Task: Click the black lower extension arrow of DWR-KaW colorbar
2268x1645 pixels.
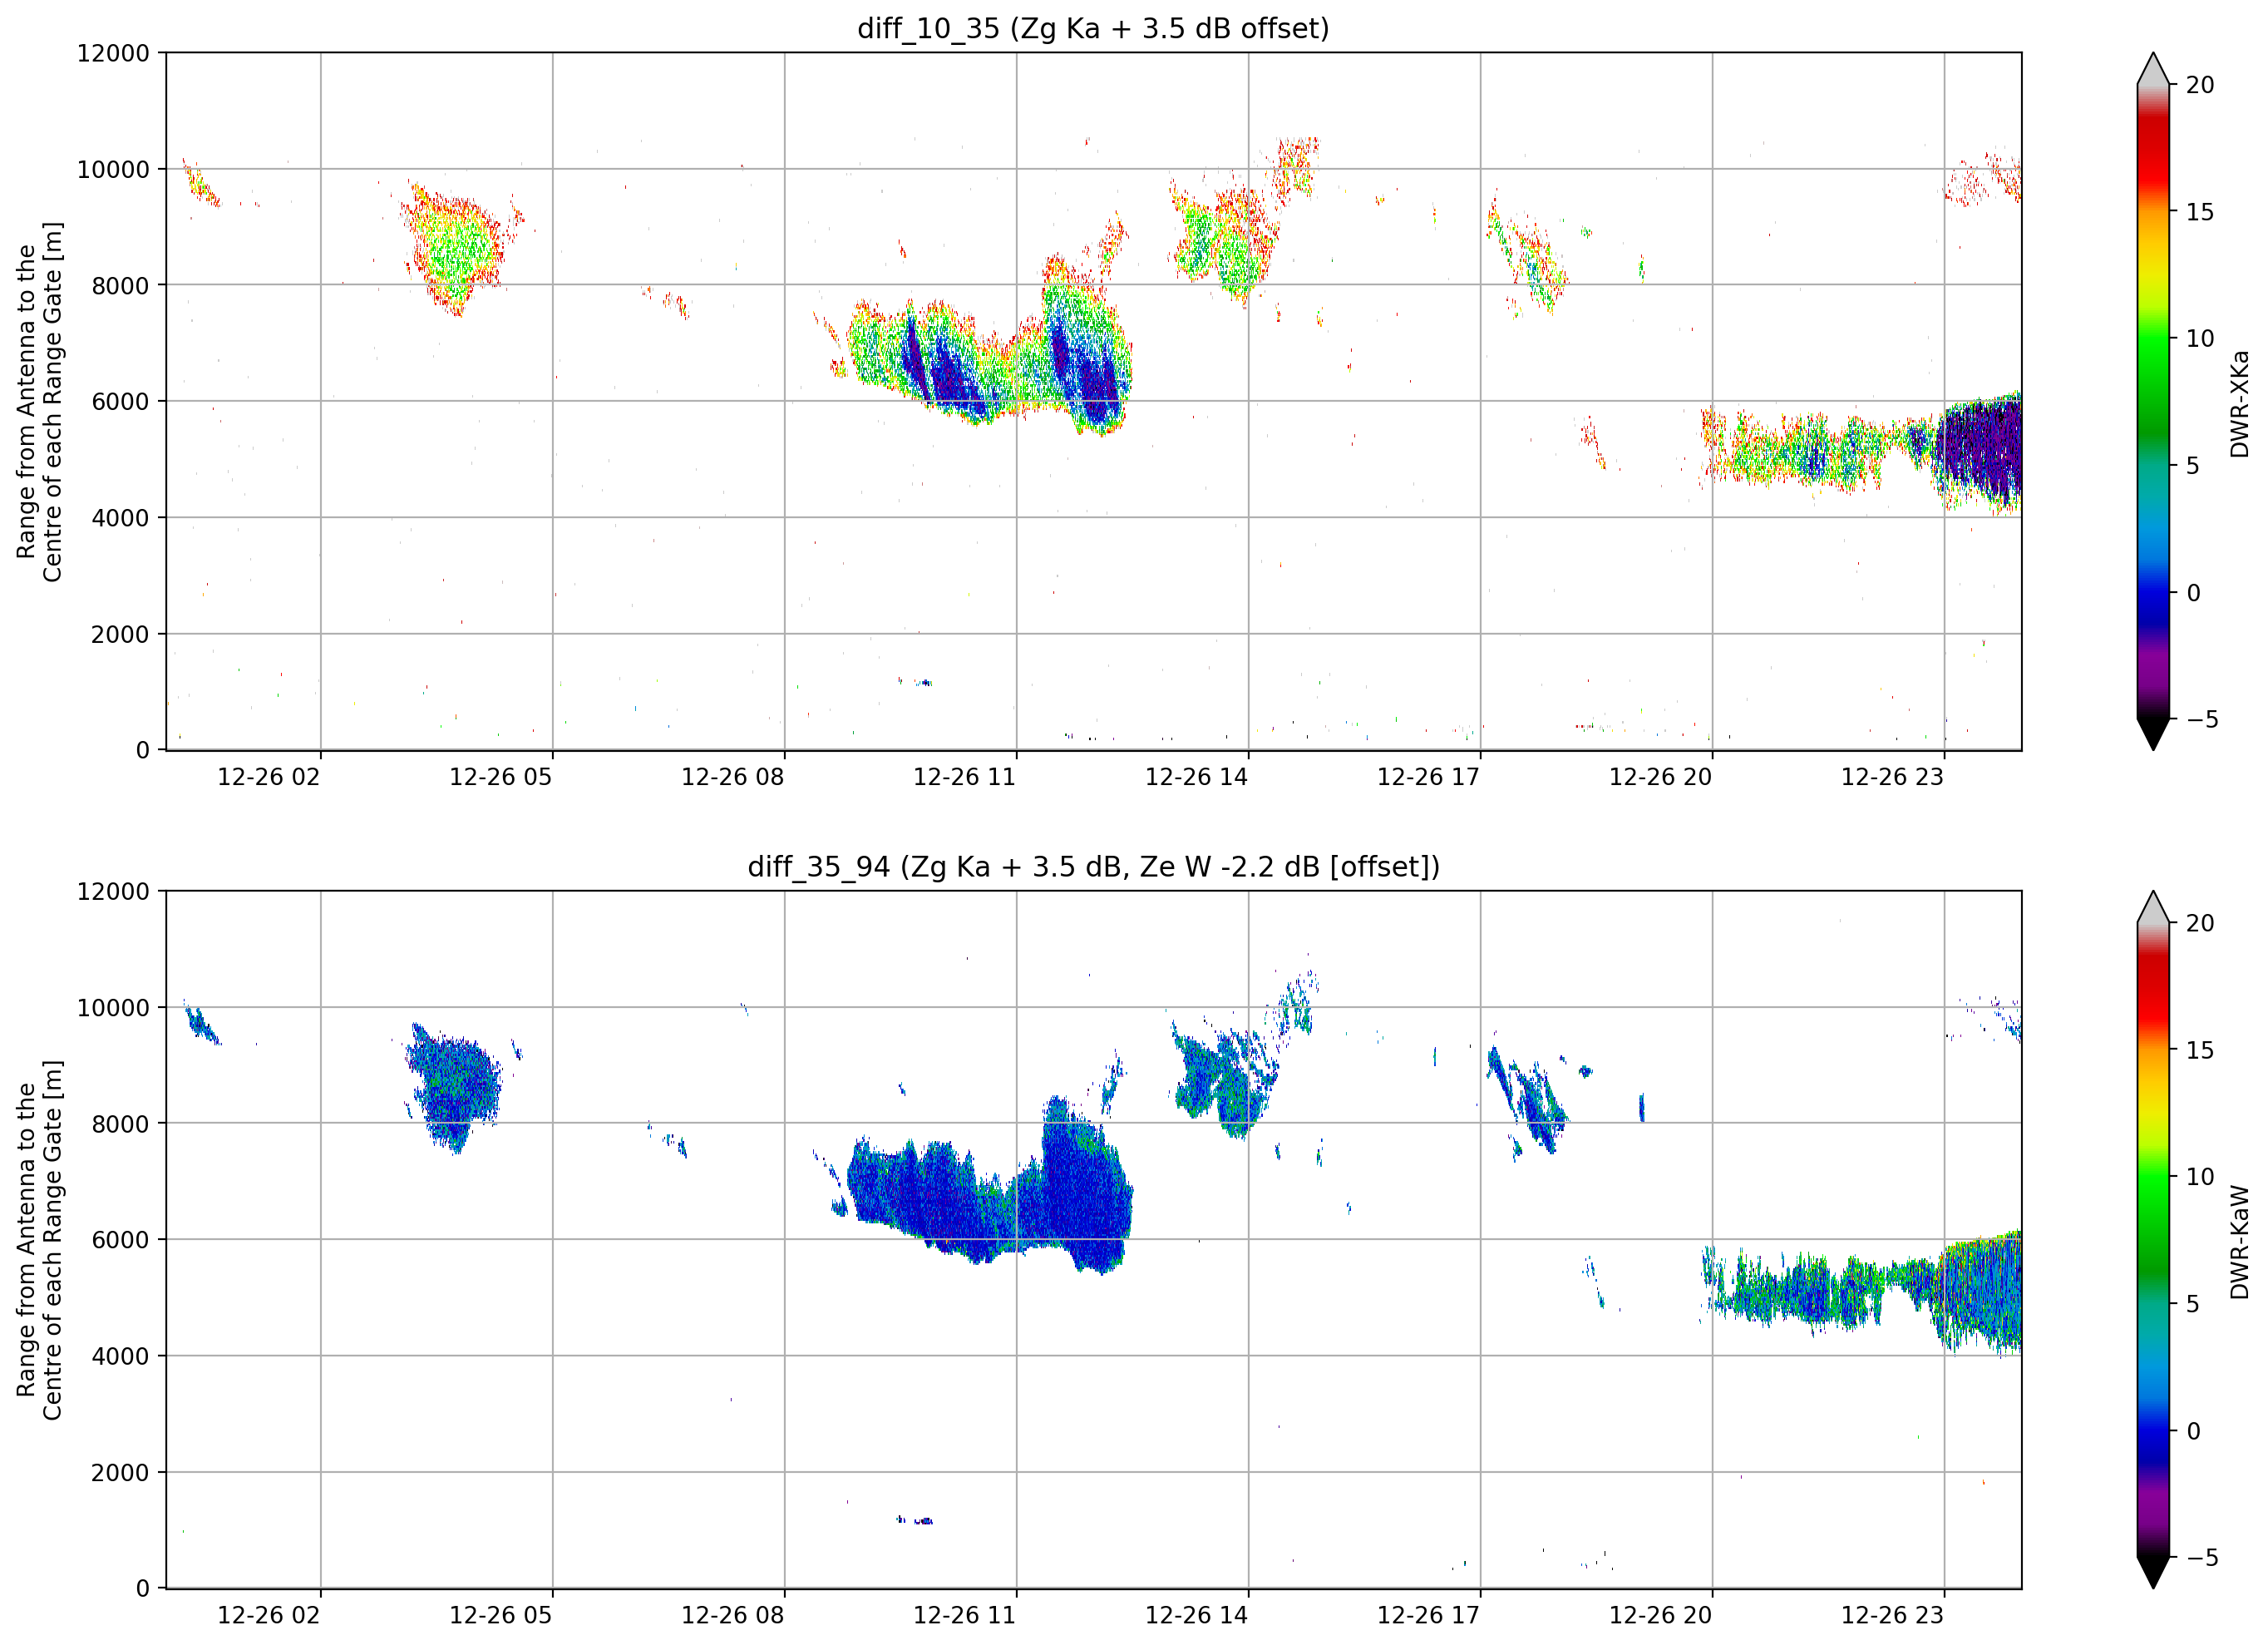Action: coord(2153,1573)
